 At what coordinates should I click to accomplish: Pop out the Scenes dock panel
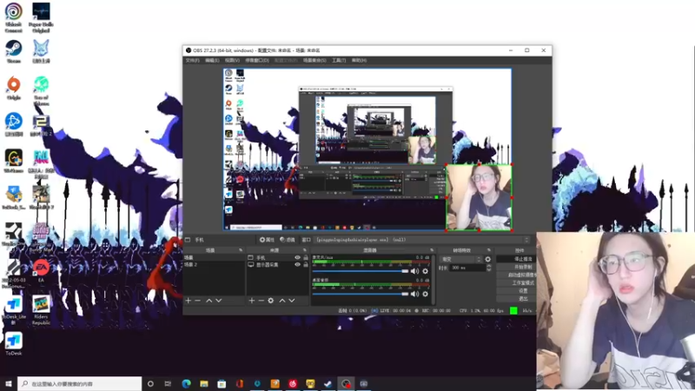(x=241, y=250)
